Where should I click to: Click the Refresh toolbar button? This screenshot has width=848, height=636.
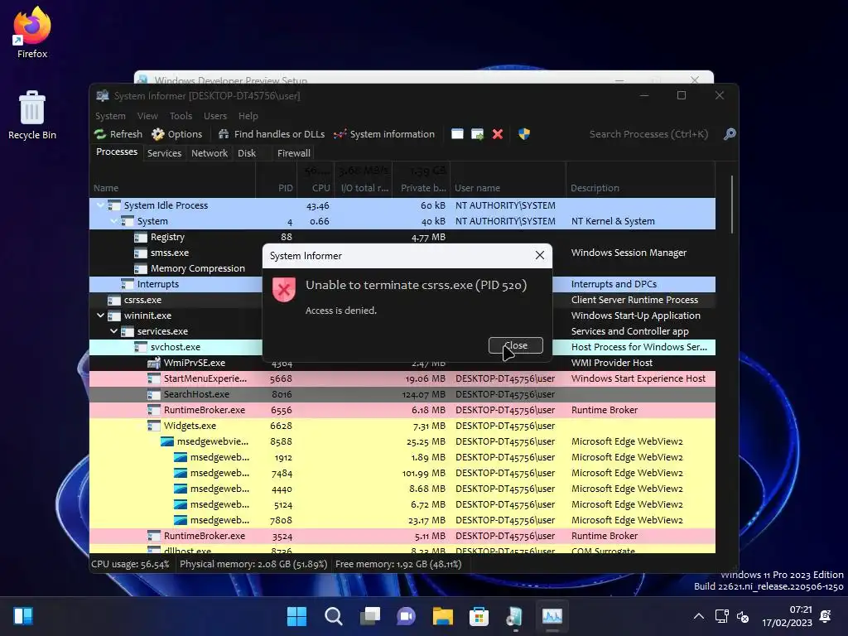(118, 134)
